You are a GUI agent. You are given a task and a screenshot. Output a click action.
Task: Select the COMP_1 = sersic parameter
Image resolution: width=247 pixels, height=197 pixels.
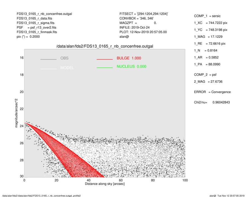pos(208,16)
